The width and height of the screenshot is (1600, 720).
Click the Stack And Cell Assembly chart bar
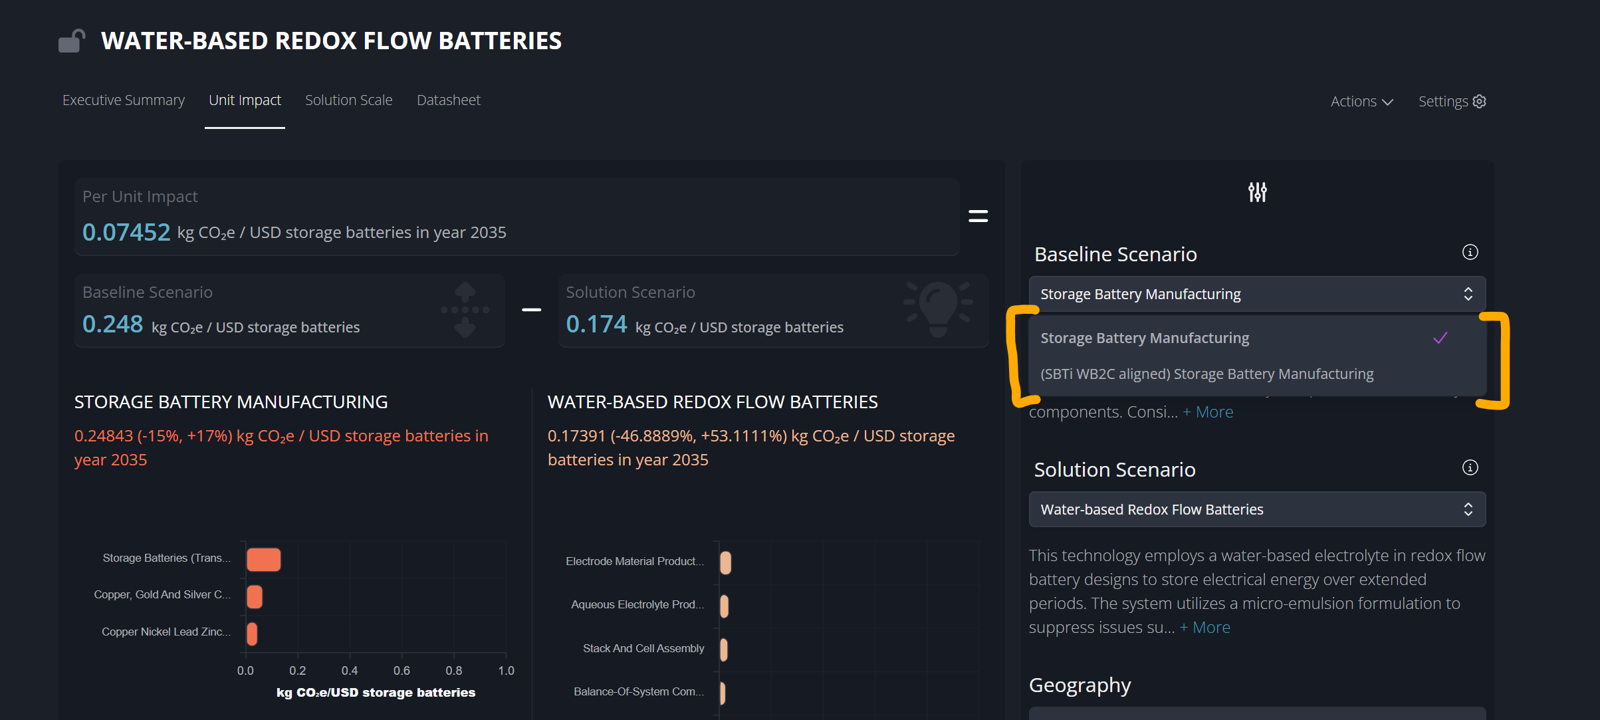pyautogui.click(x=723, y=650)
